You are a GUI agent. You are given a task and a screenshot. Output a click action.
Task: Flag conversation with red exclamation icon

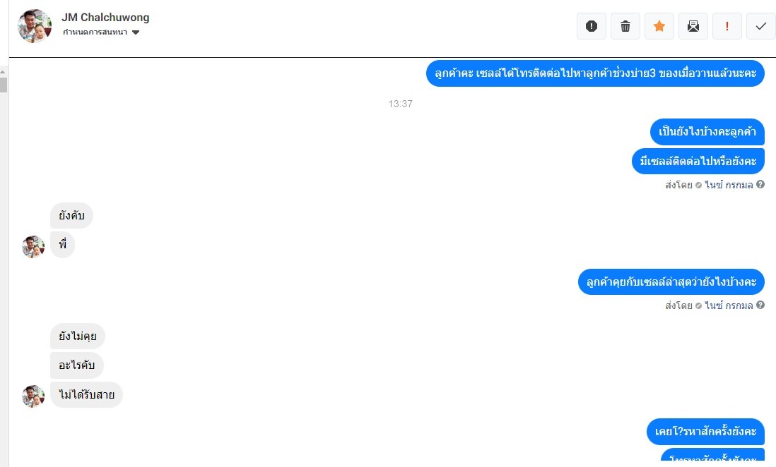(727, 26)
